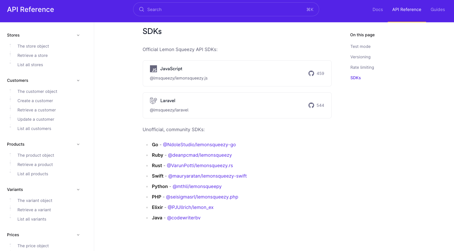Image resolution: width=454 pixels, height=251 pixels.
Task: Collapse the Customers section chevron
Action: (78, 80)
